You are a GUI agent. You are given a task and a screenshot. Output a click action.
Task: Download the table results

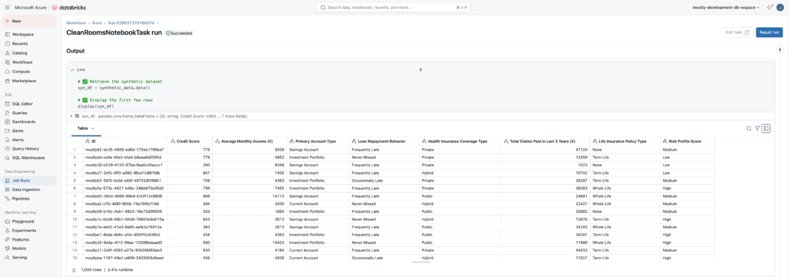(x=73, y=269)
